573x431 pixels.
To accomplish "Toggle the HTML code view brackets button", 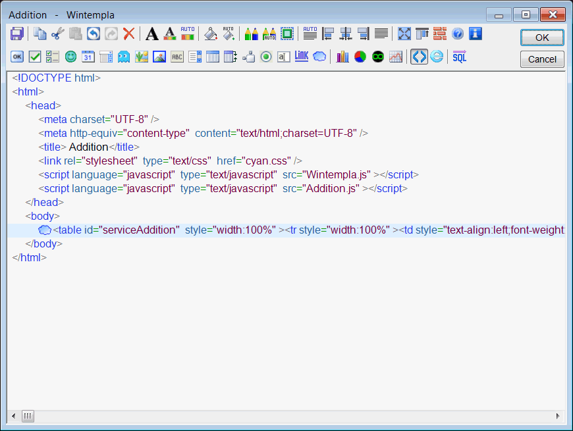I will (x=419, y=57).
